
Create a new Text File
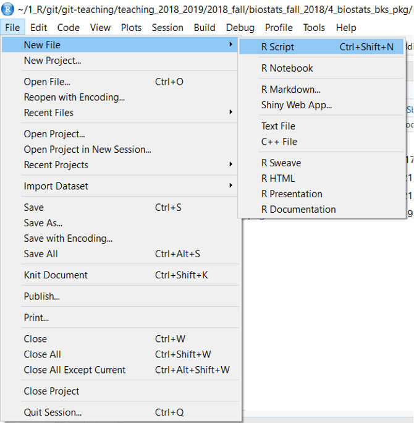(x=321, y=126)
